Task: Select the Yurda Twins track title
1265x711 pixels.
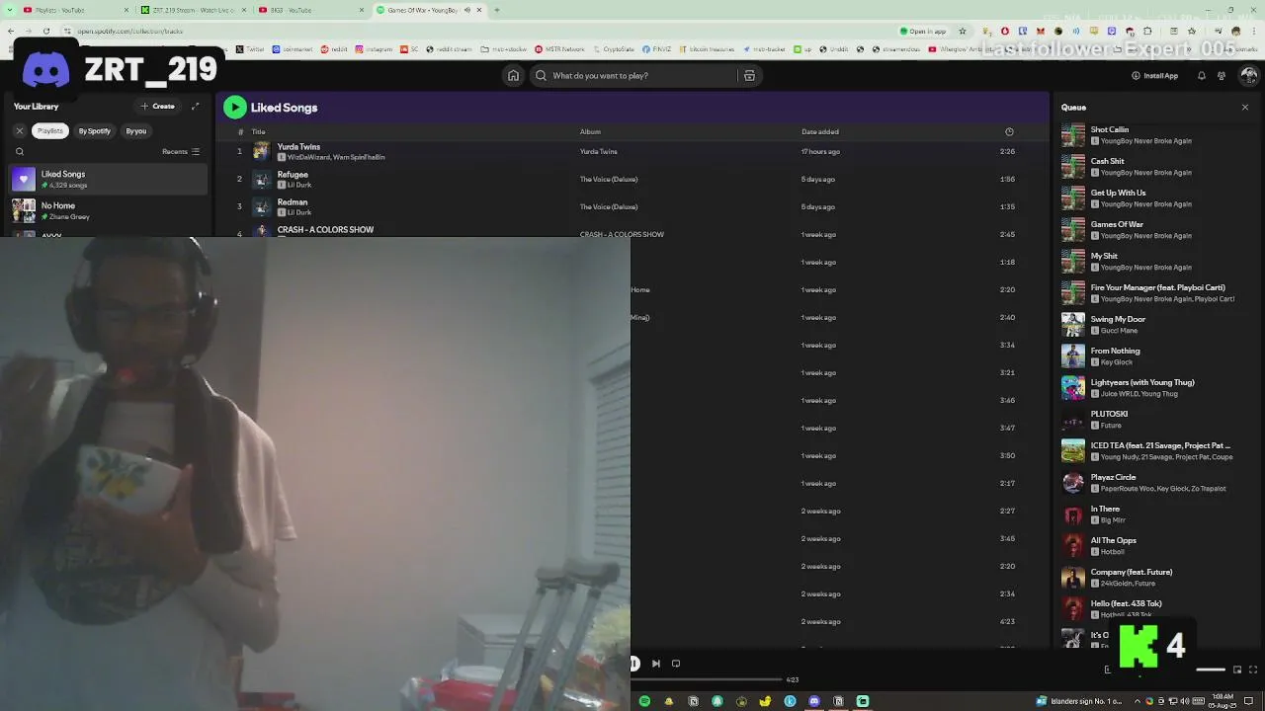Action: pos(298,146)
